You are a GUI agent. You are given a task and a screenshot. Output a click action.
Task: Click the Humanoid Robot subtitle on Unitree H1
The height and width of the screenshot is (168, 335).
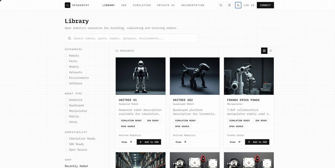click(129, 104)
